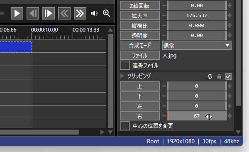249x152 pixels.
Task: Click the timeline horizontal scrollbar right arrow
Action: pyautogui.click(x=102, y=132)
